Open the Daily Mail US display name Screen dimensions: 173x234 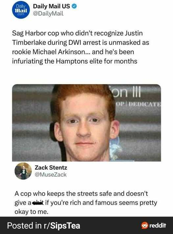pyautogui.click(x=51, y=6)
